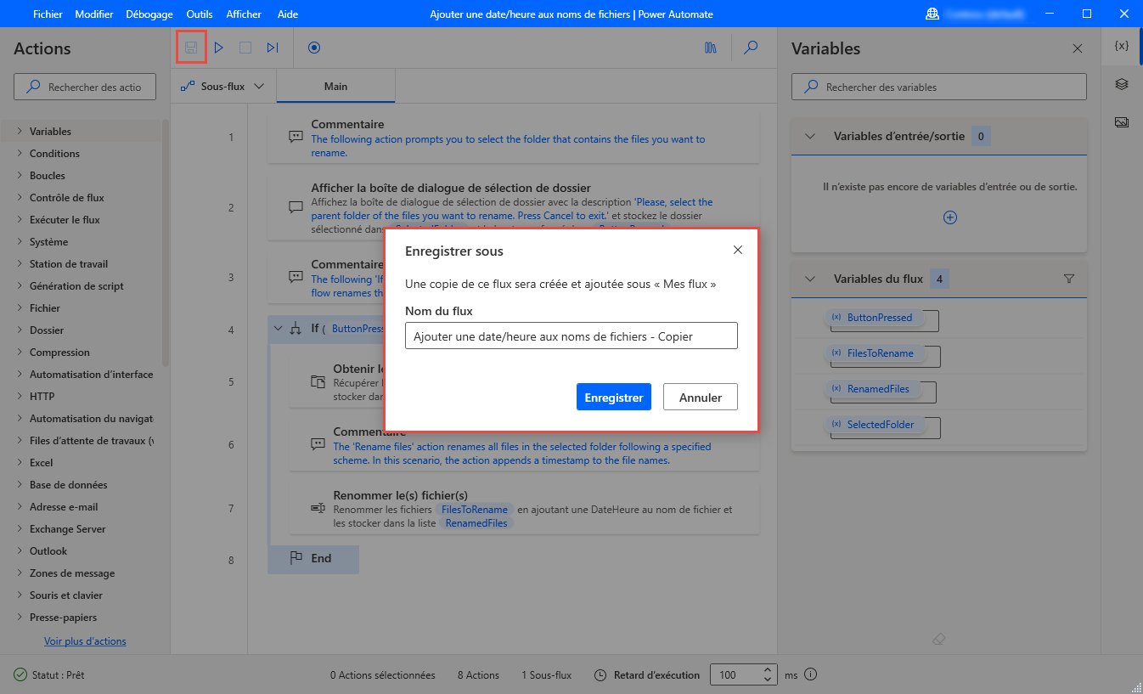Click the status ready checkmark icon
The image size is (1143, 694).
coord(20,675)
